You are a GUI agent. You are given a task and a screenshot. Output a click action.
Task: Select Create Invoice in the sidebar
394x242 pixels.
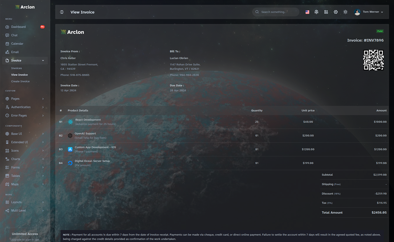coord(20,81)
